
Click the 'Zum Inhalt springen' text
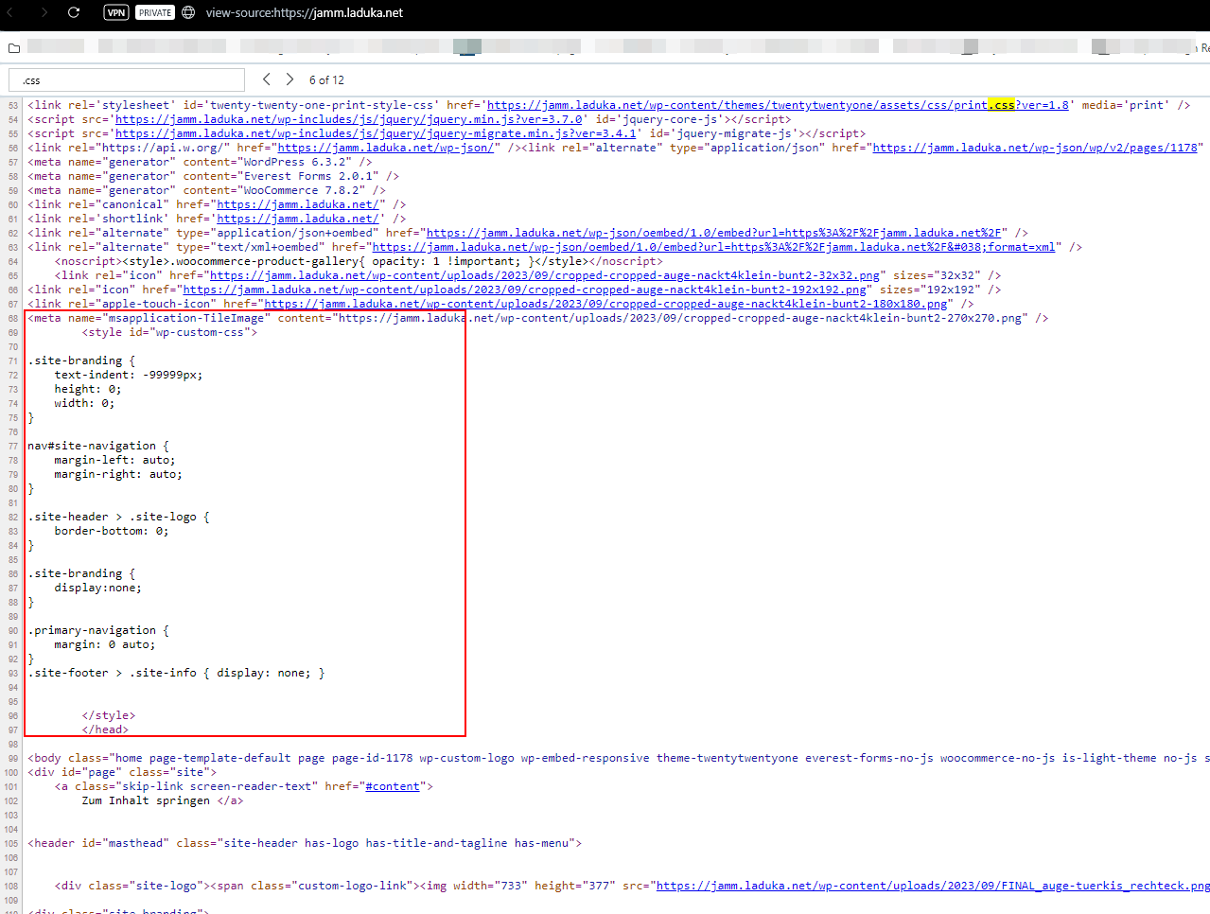tap(146, 800)
